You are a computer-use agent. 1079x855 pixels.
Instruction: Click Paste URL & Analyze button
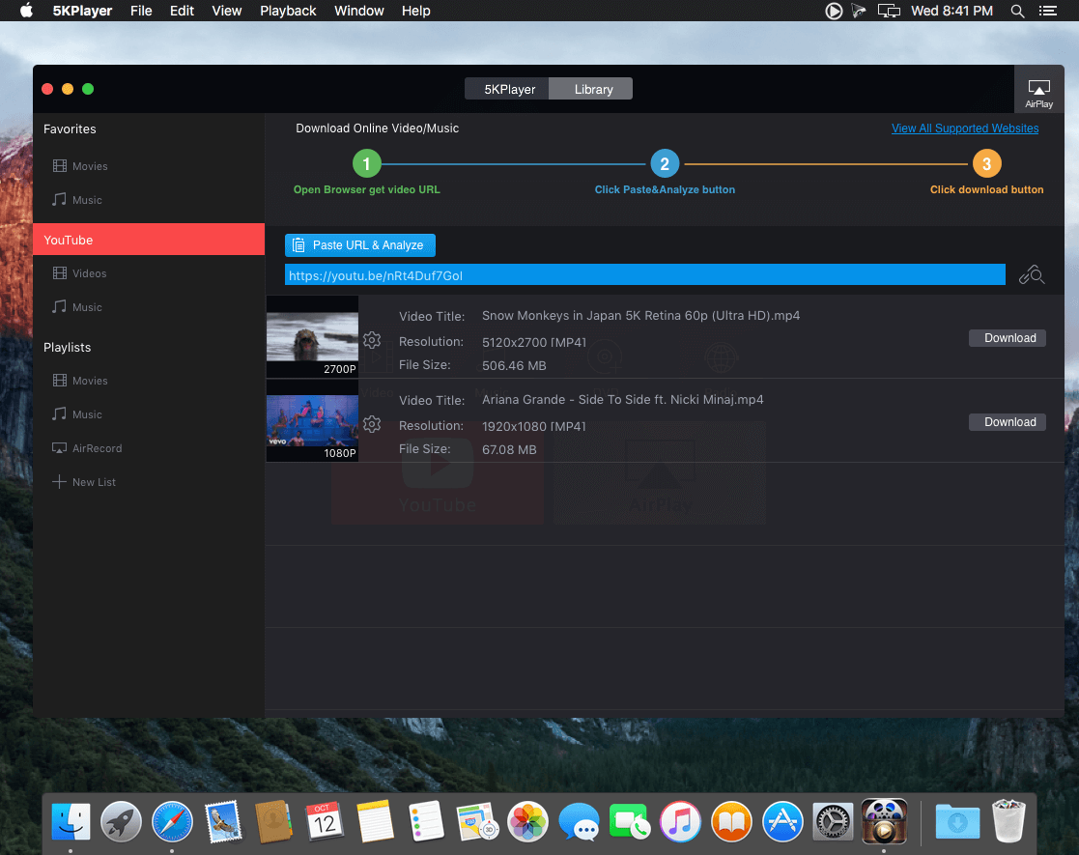[360, 245]
